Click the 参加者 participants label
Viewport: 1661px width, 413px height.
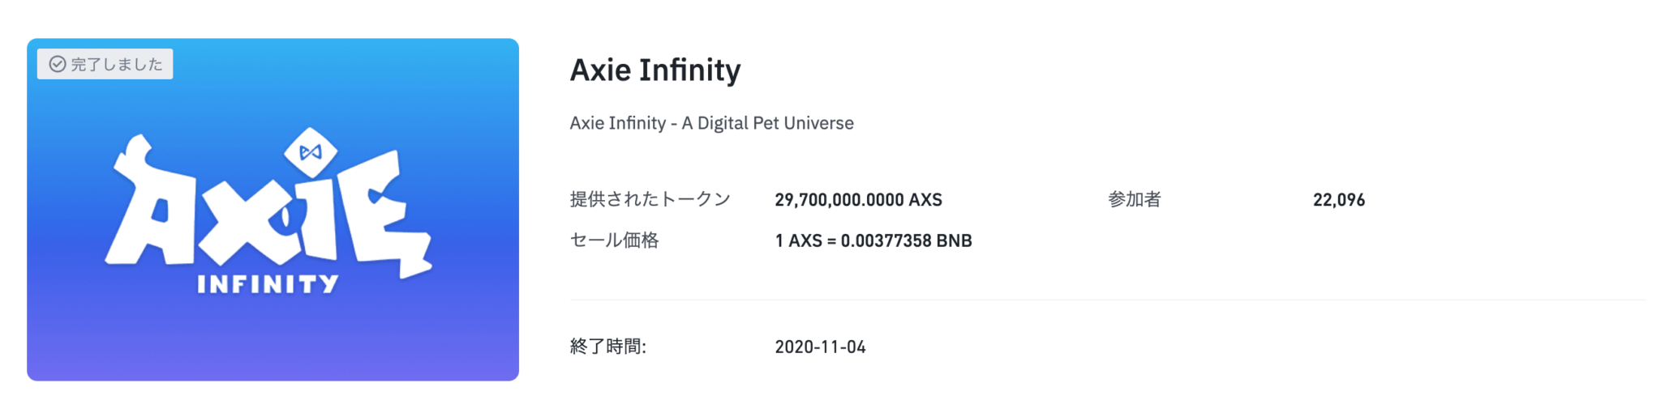click(1135, 199)
